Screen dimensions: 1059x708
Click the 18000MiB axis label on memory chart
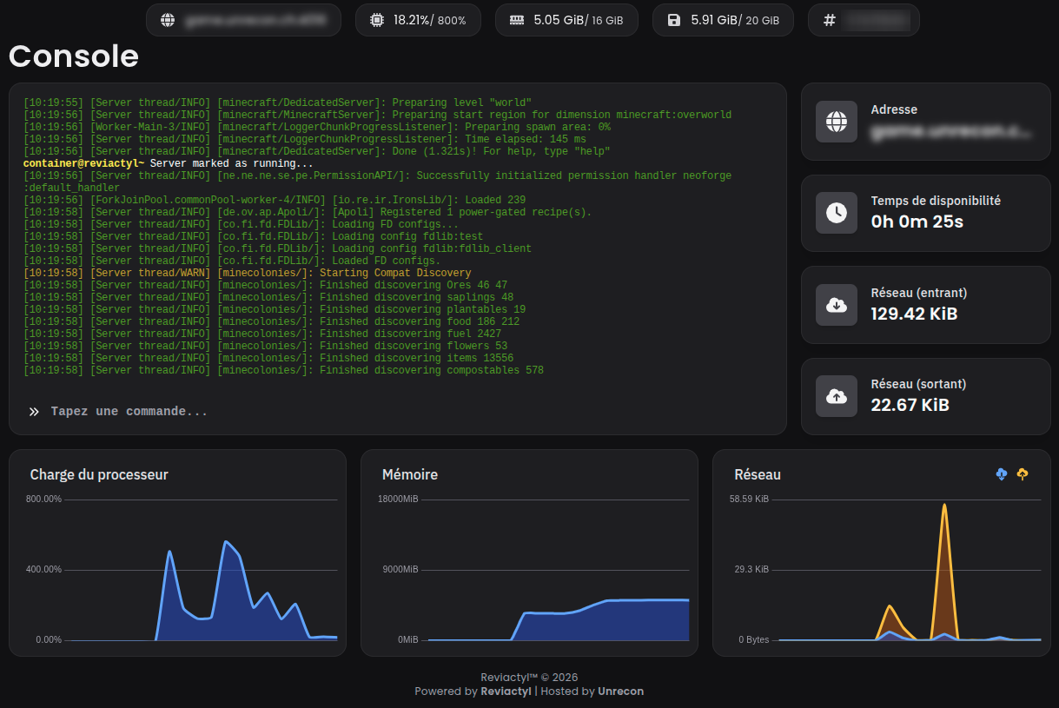[398, 499]
